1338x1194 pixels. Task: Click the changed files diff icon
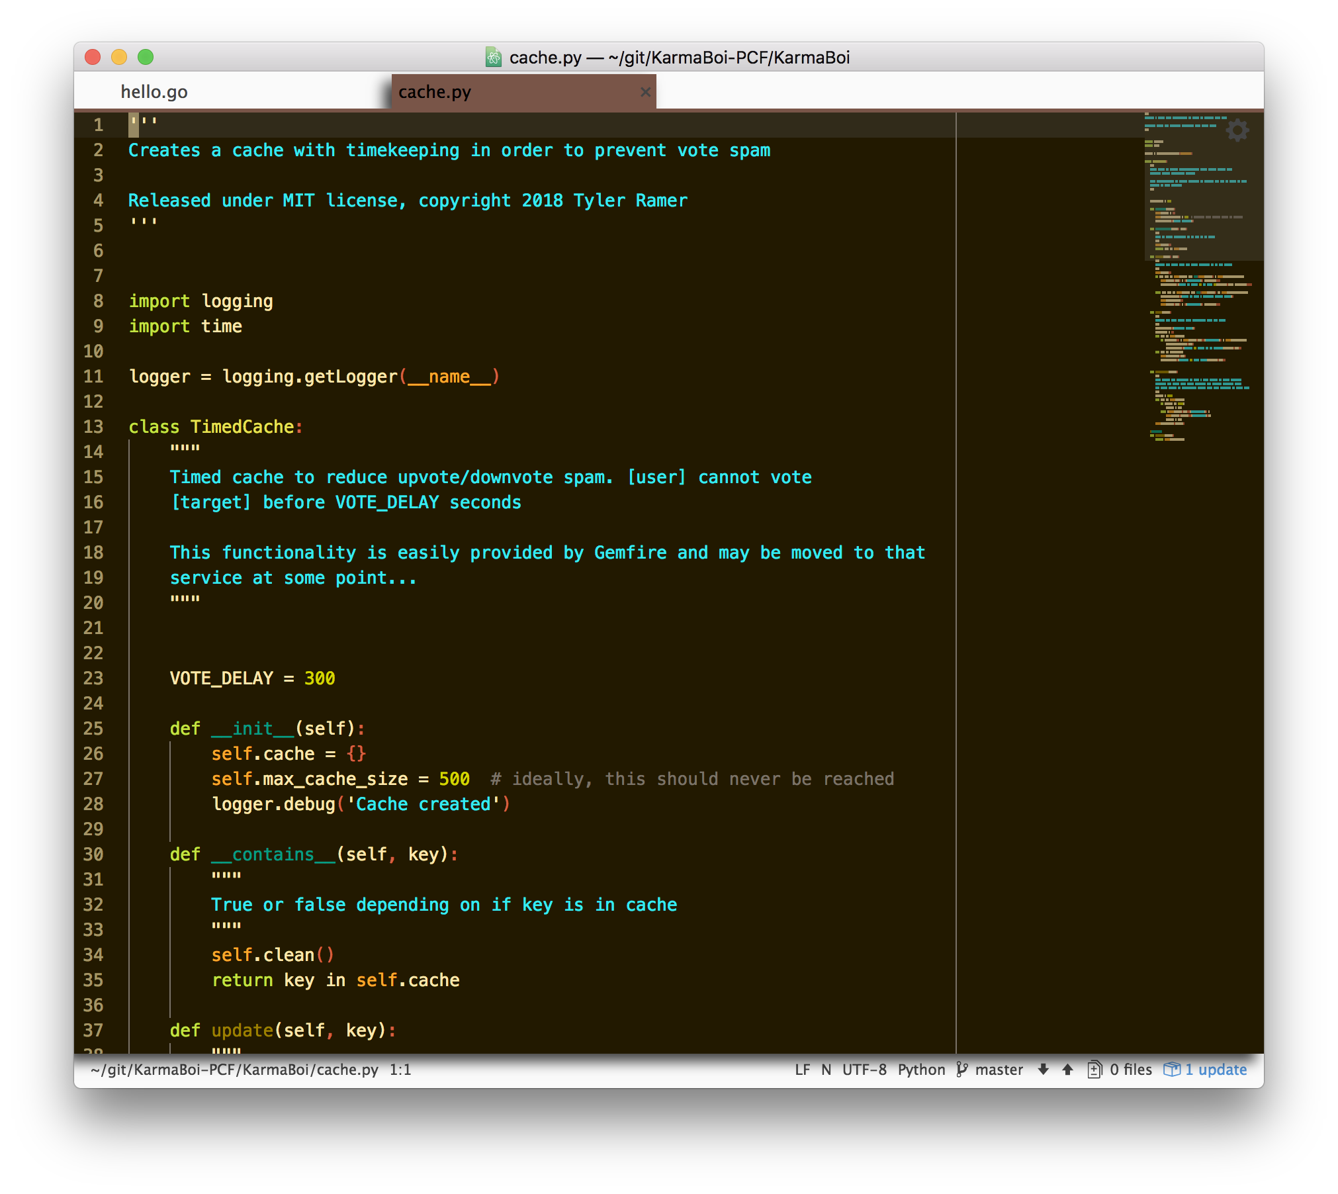click(1094, 1070)
